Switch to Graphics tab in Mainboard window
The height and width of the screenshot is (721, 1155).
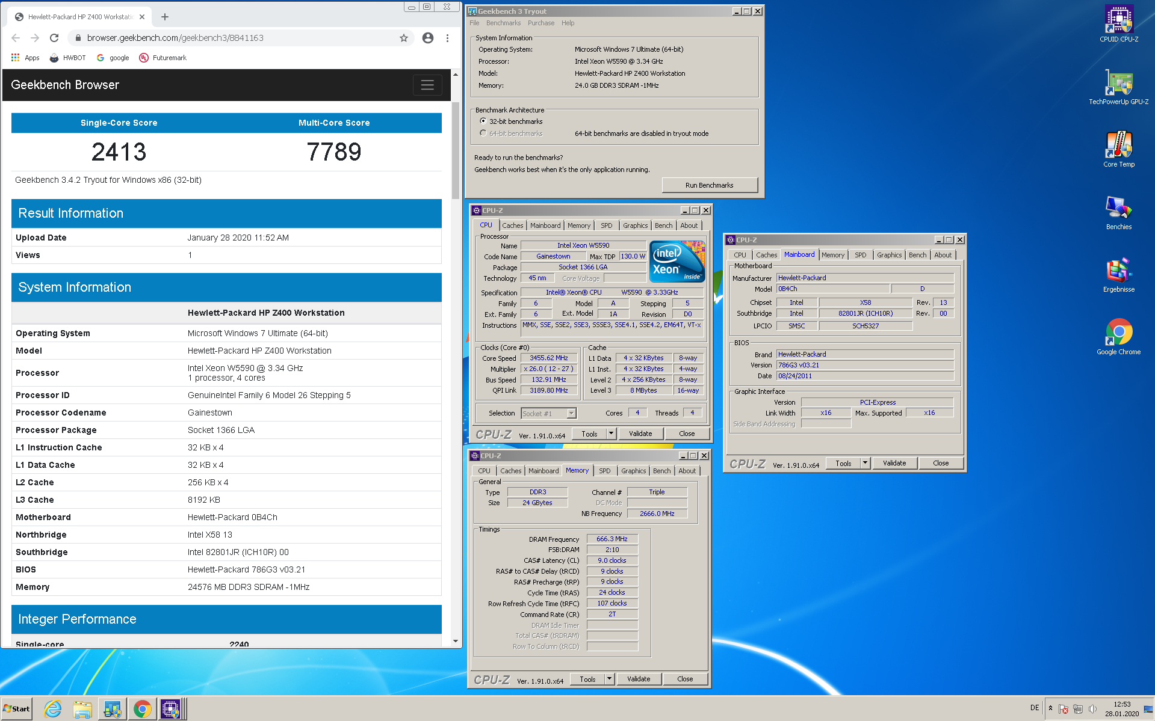point(890,255)
